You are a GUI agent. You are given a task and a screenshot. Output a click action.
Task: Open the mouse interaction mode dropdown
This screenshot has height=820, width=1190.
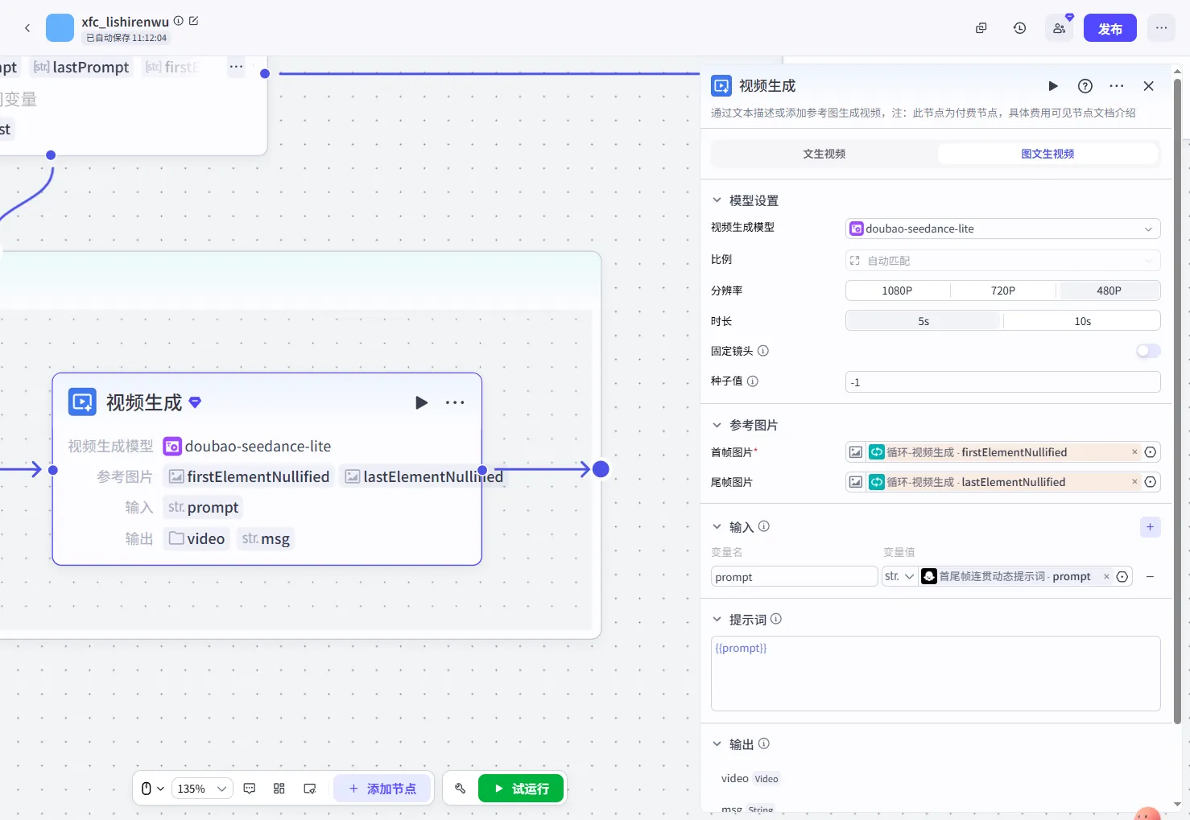click(152, 789)
